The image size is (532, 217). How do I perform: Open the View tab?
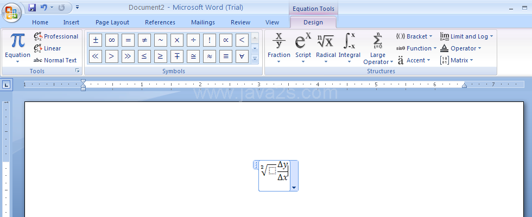272,22
